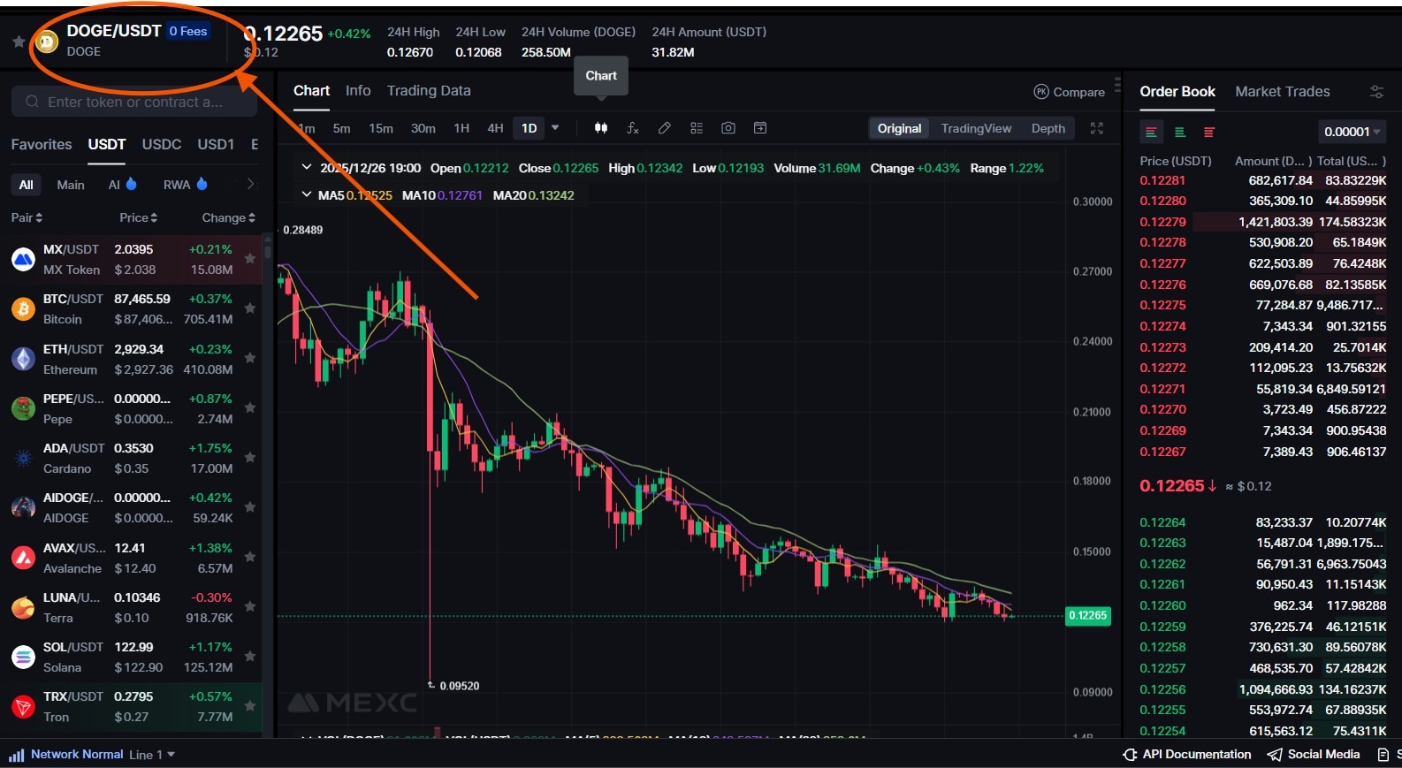The height and width of the screenshot is (768, 1402).
Task: Toggle favorite star for DOGE/USDT header
Action: point(18,42)
